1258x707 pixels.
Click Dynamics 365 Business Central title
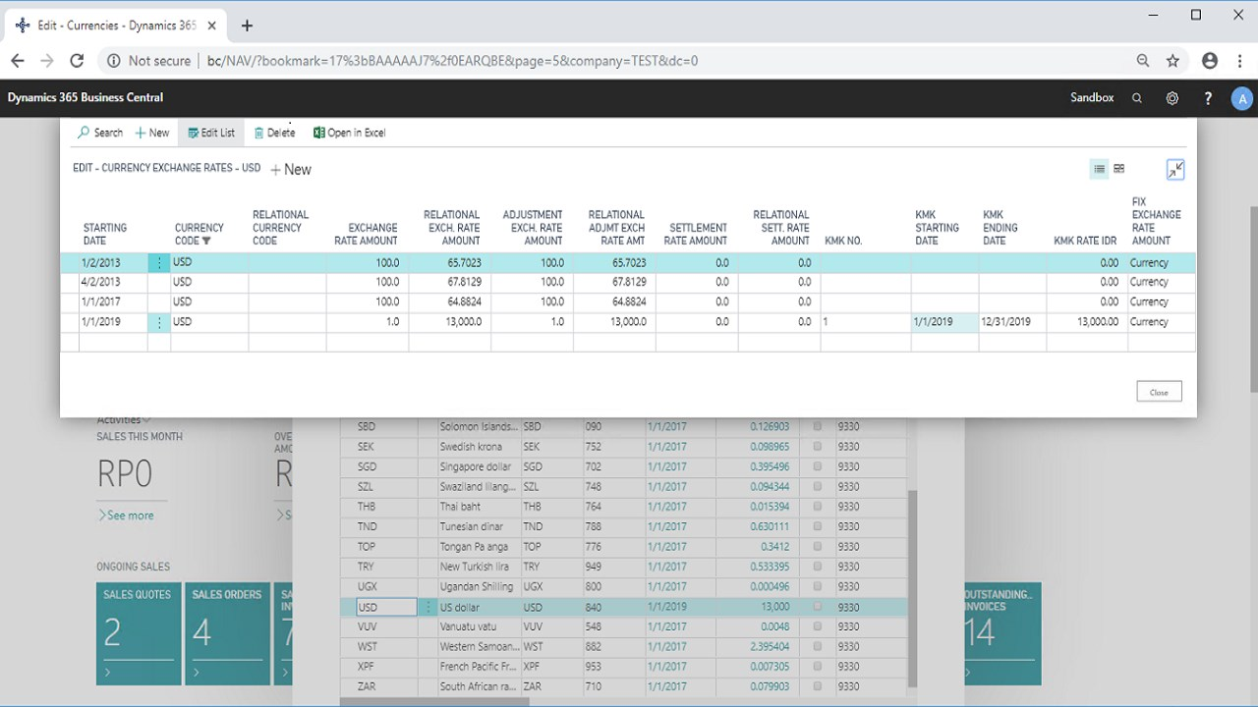(86, 98)
